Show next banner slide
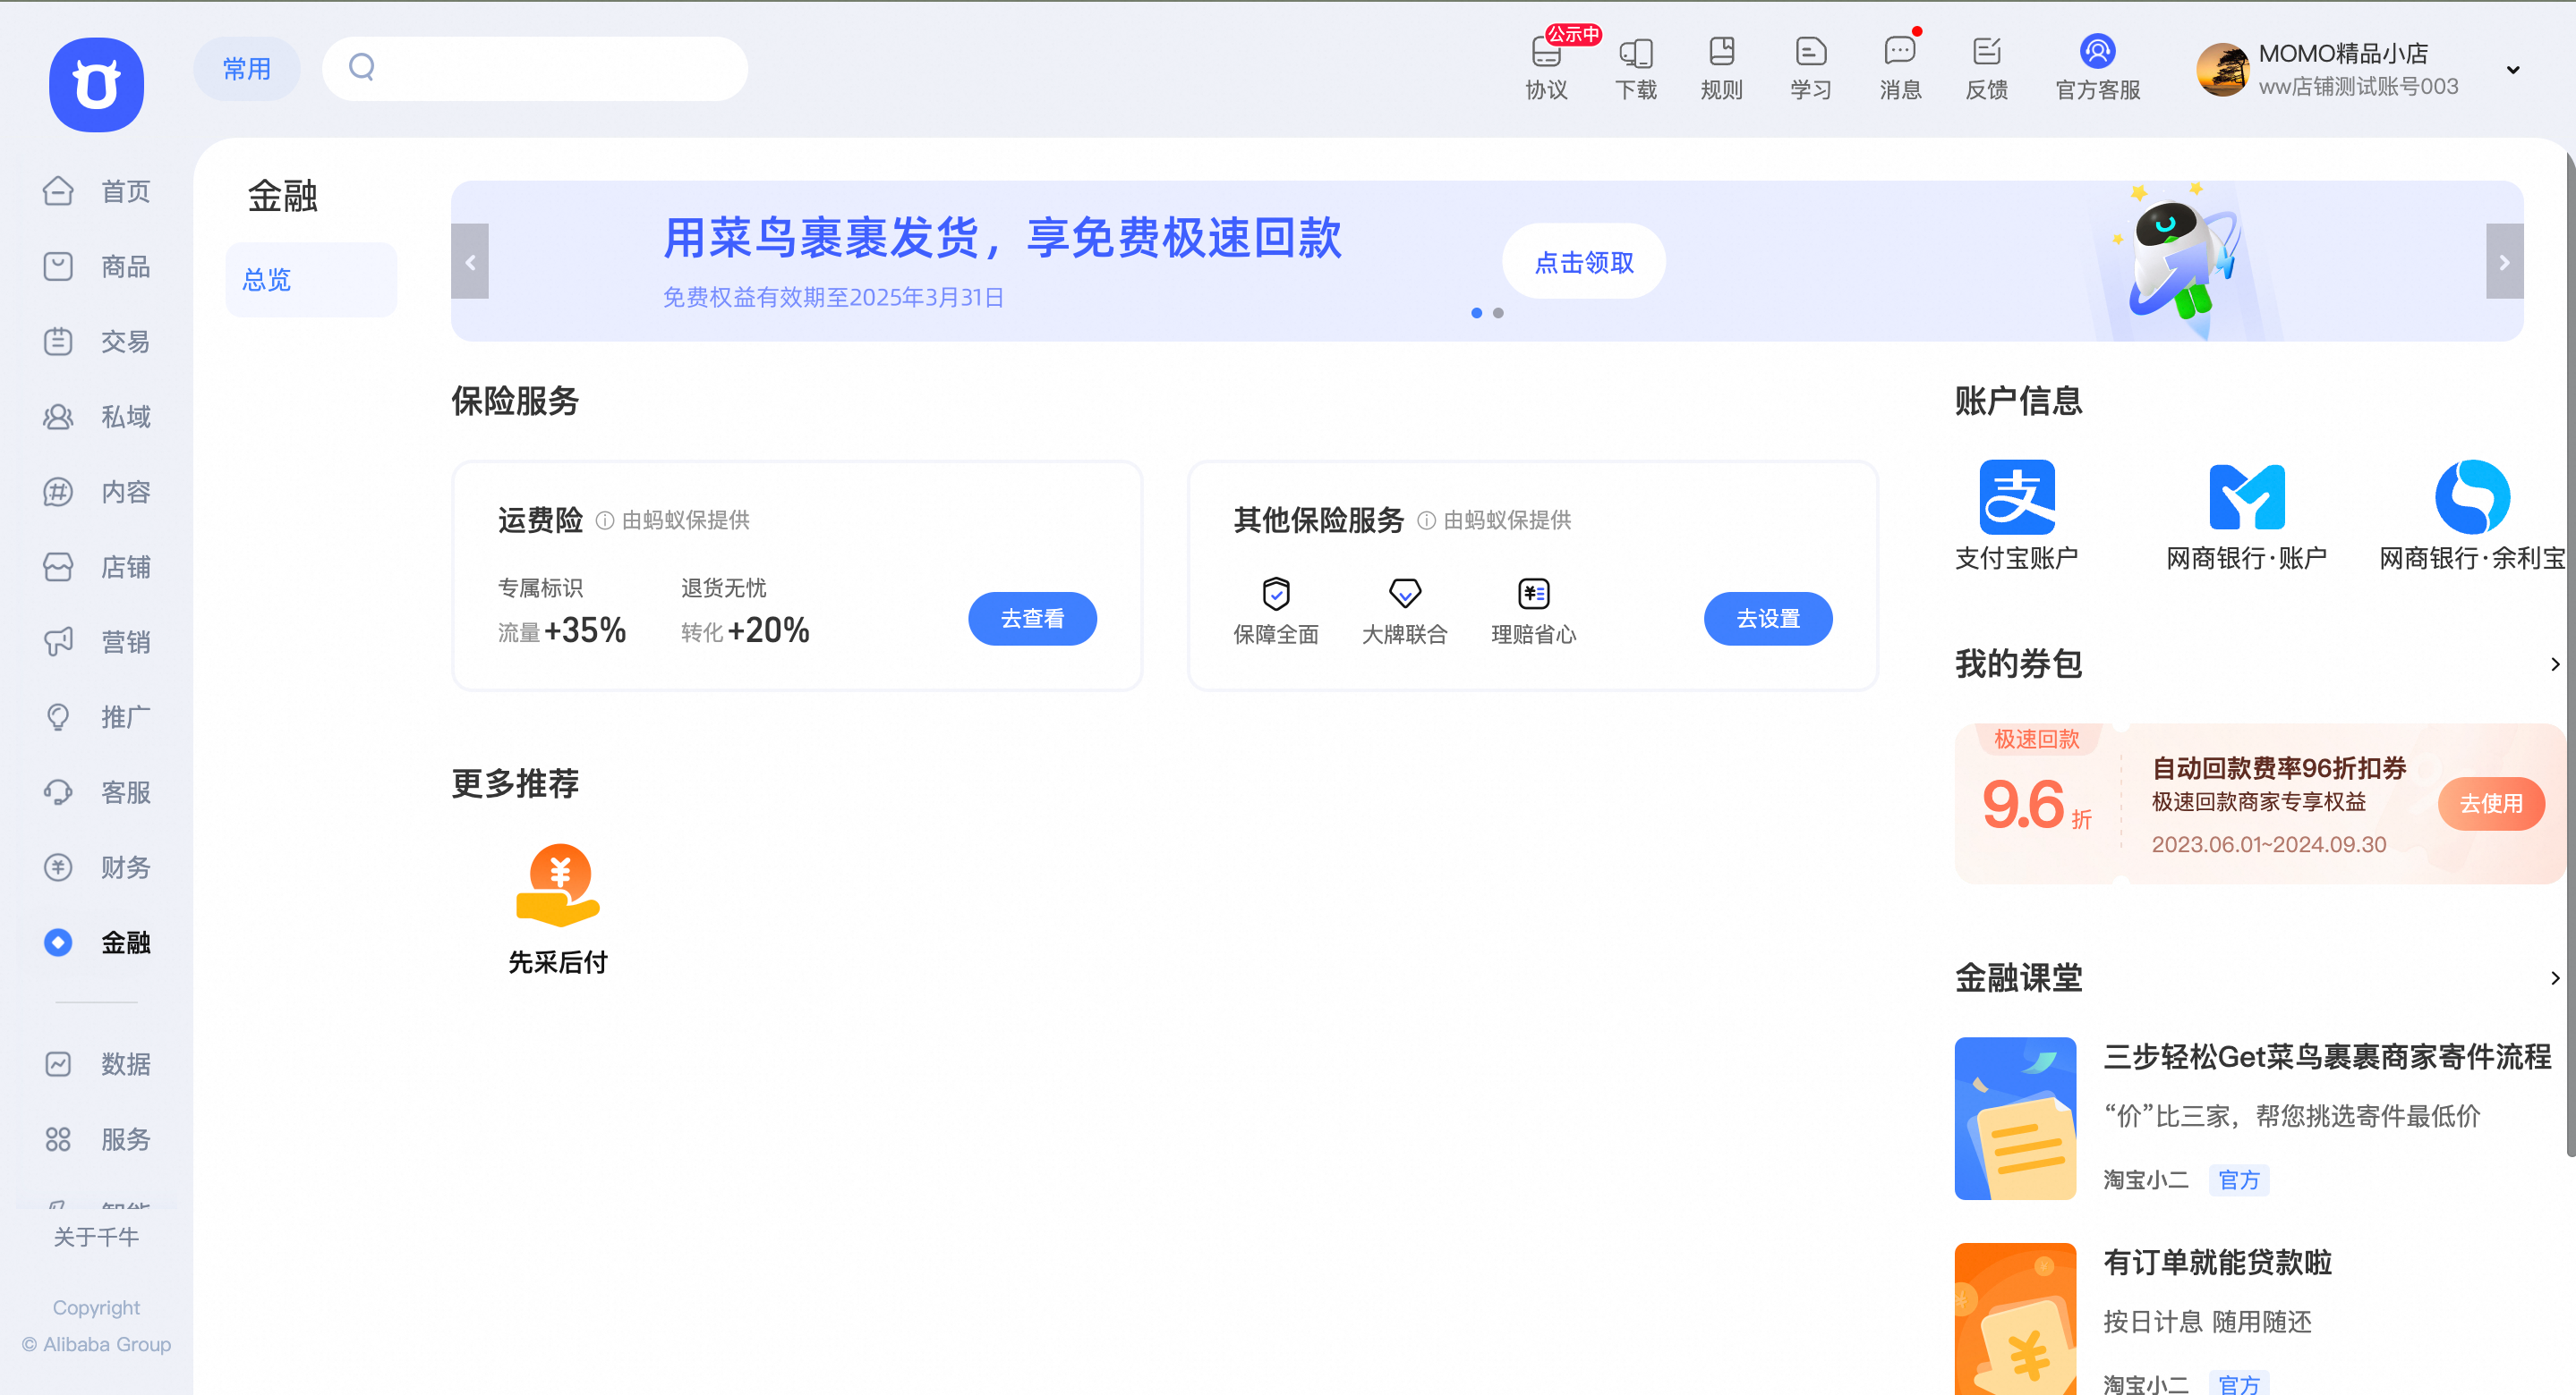 (2504, 261)
